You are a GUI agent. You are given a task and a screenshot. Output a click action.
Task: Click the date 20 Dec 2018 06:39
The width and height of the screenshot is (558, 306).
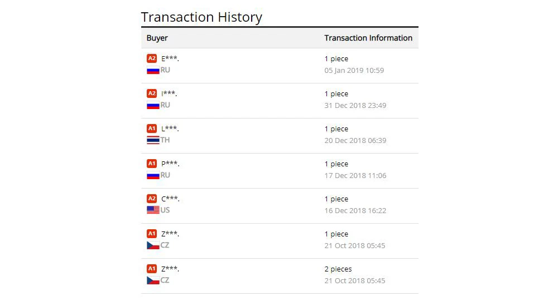click(355, 141)
